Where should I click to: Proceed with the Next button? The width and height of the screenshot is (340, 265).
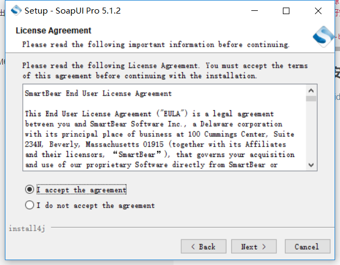click(x=254, y=247)
